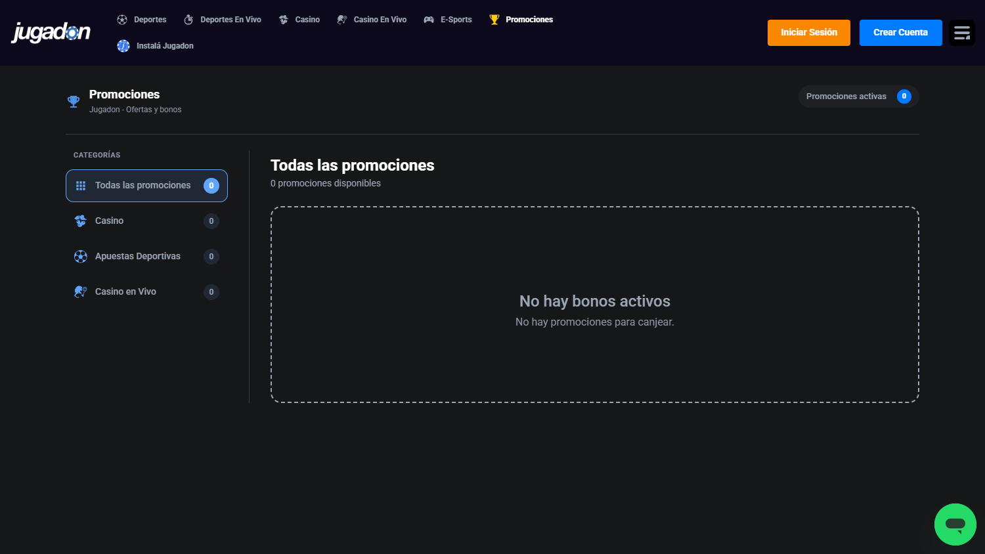This screenshot has height=554, width=985.
Task: Select Todas las promociones category
Action: tap(146, 186)
